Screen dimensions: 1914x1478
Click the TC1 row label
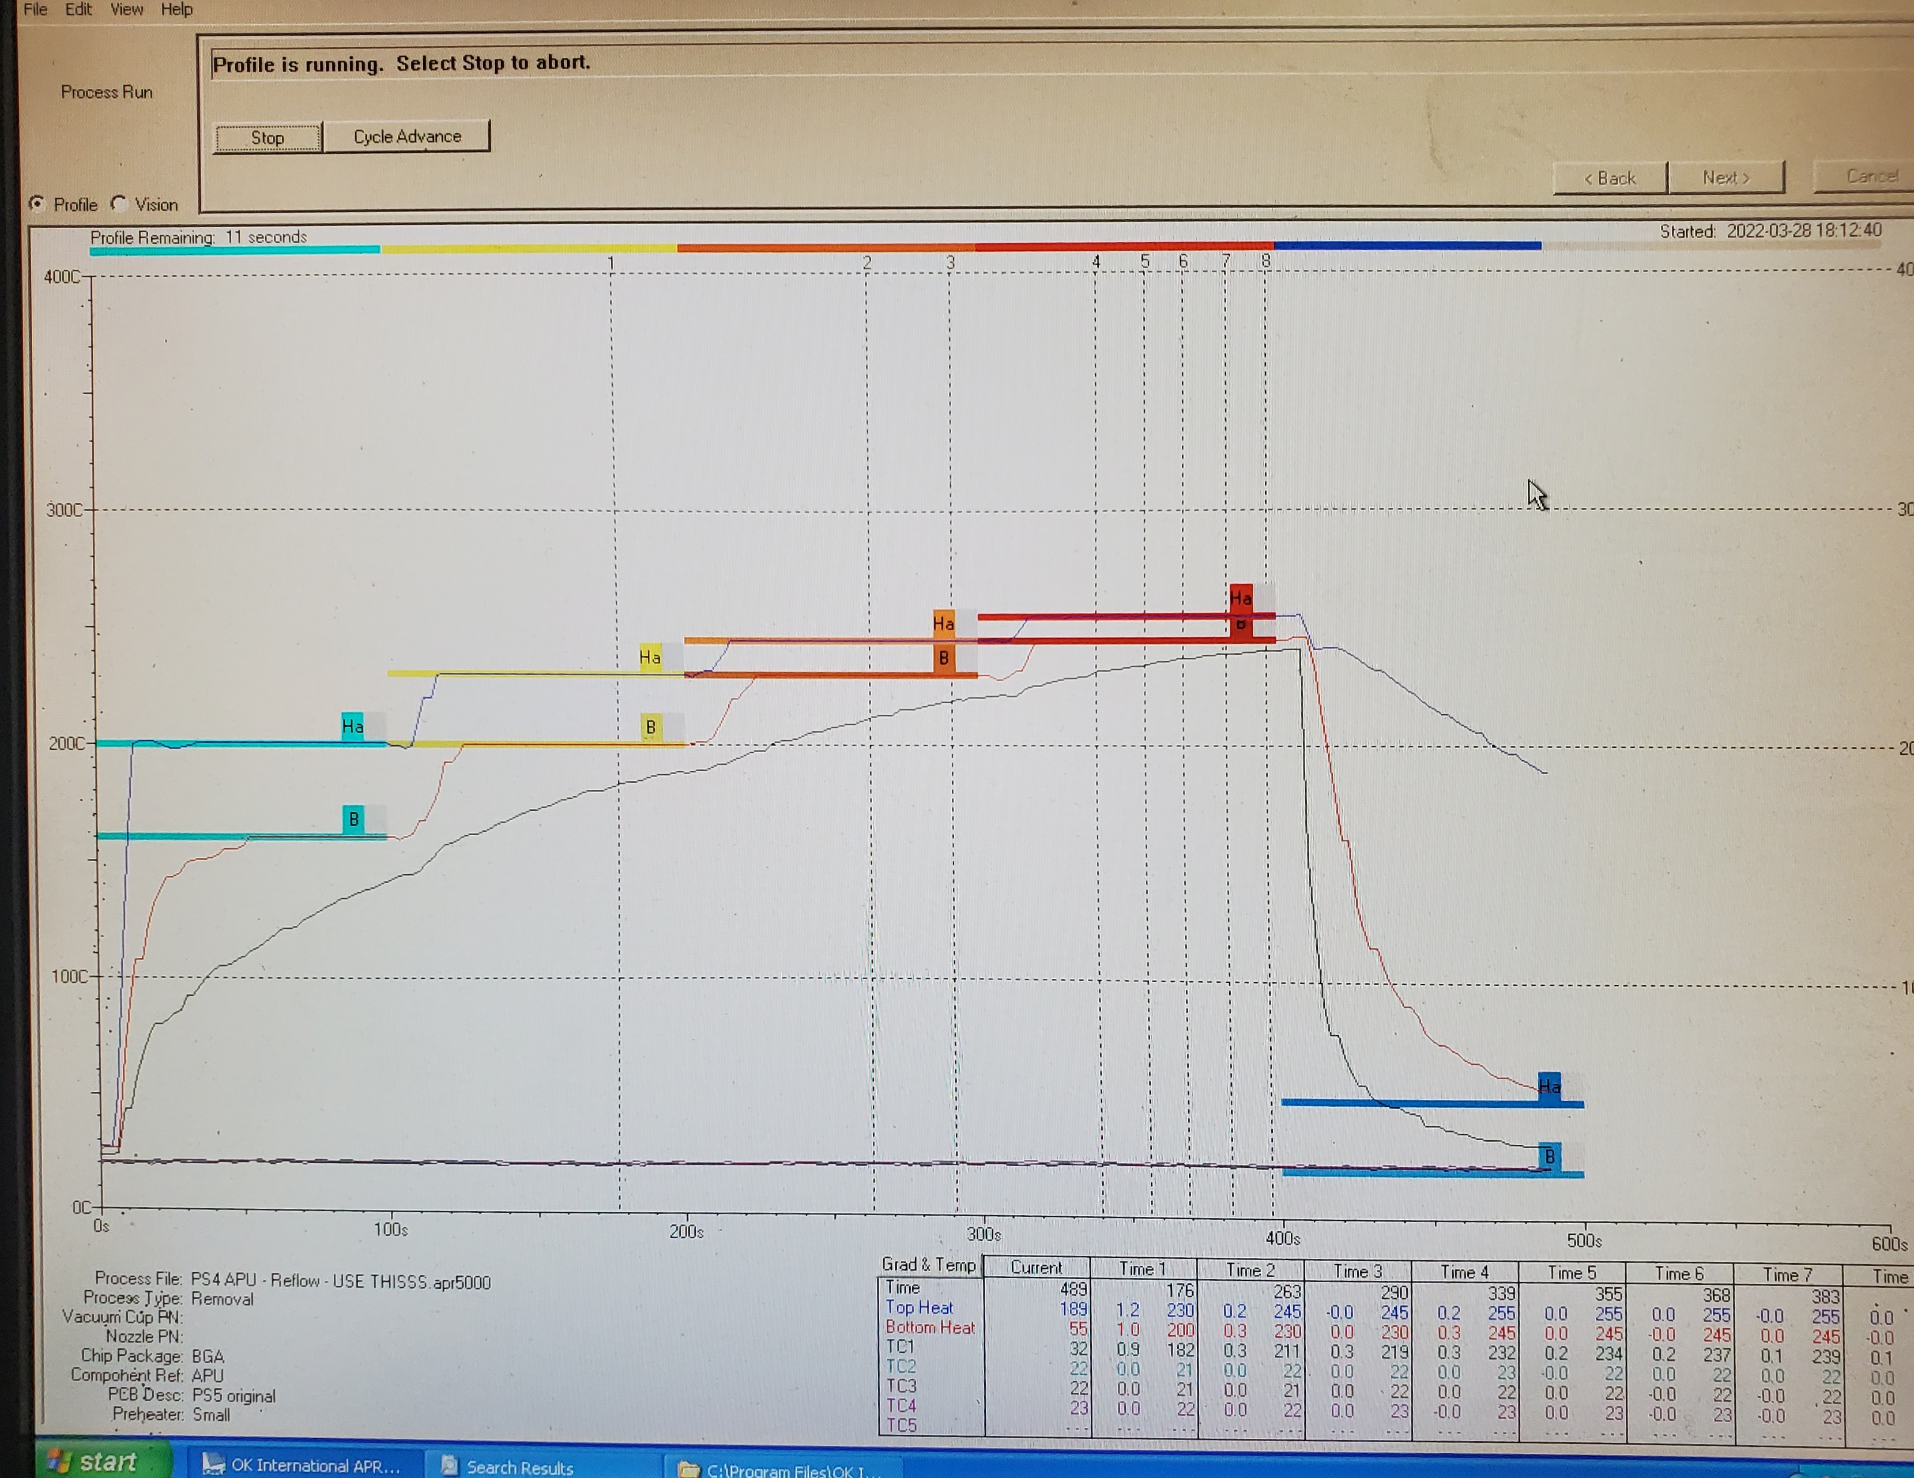click(900, 1347)
